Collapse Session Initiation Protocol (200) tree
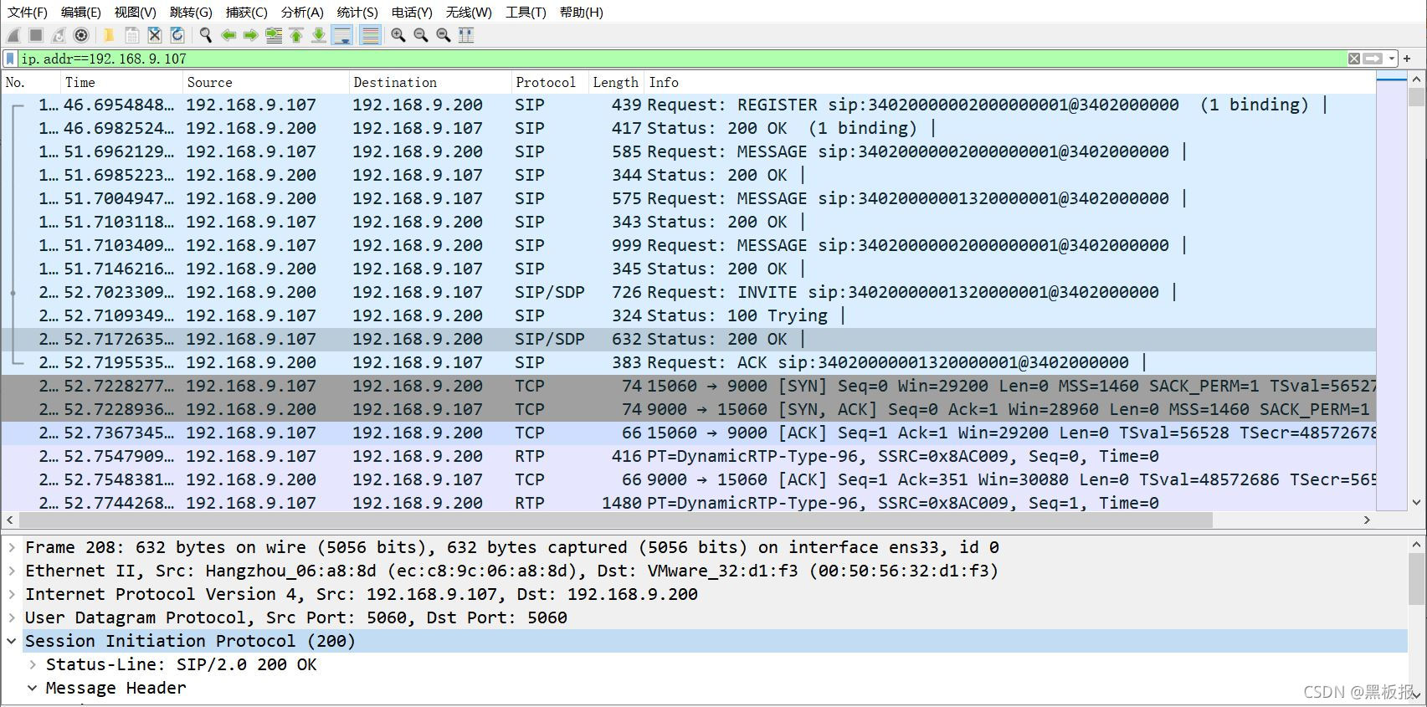Screen dimensions: 1427x707 tap(12, 641)
